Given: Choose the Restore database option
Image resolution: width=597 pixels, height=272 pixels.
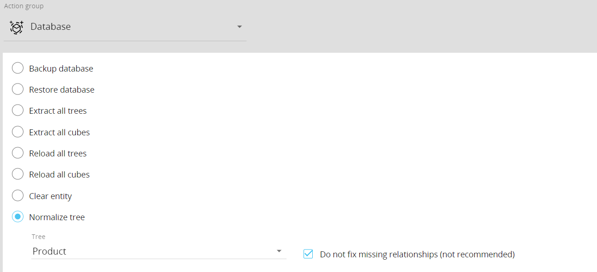Looking at the screenshot, I should [17, 89].
